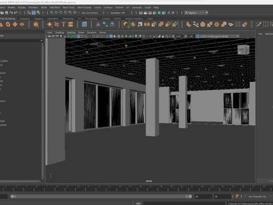The image size is (273, 205).
Task: Click the four-point star shelf icon
Action: [x=49, y=24]
